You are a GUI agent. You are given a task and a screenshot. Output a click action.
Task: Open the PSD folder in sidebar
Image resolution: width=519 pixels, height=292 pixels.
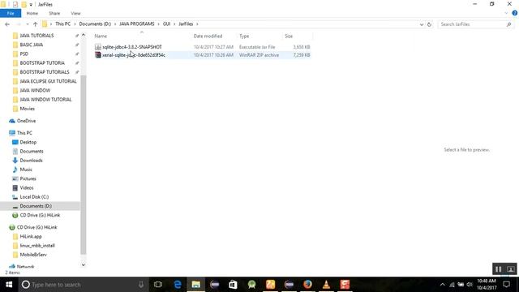pyautogui.click(x=24, y=54)
